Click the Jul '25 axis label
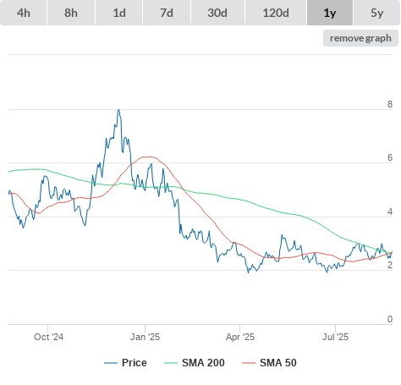Image resolution: width=401 pixels, height=385 pixels. coord(335,337)
